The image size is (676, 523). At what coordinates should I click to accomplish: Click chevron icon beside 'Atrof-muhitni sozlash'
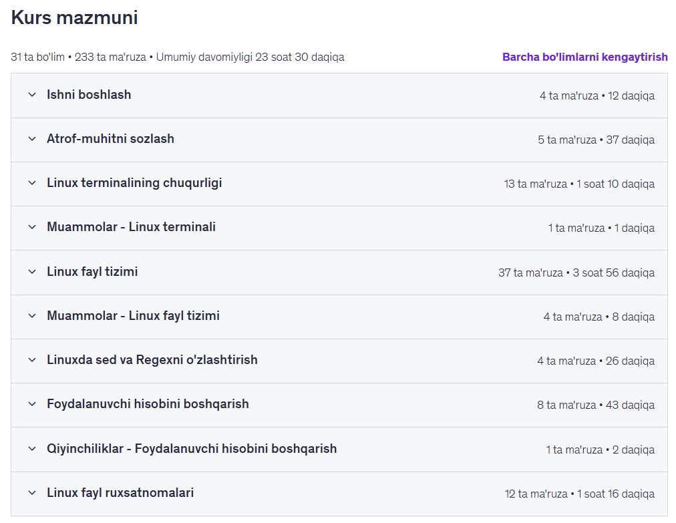point(32,139)
